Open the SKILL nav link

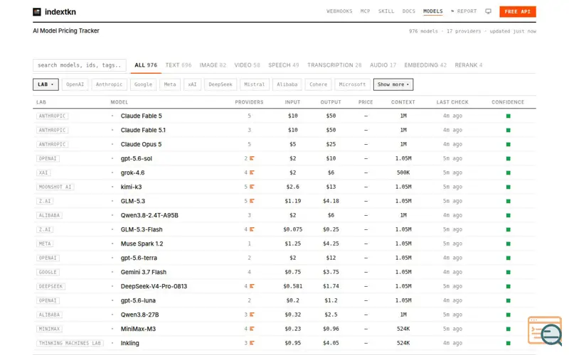click(x=386, y=11)
